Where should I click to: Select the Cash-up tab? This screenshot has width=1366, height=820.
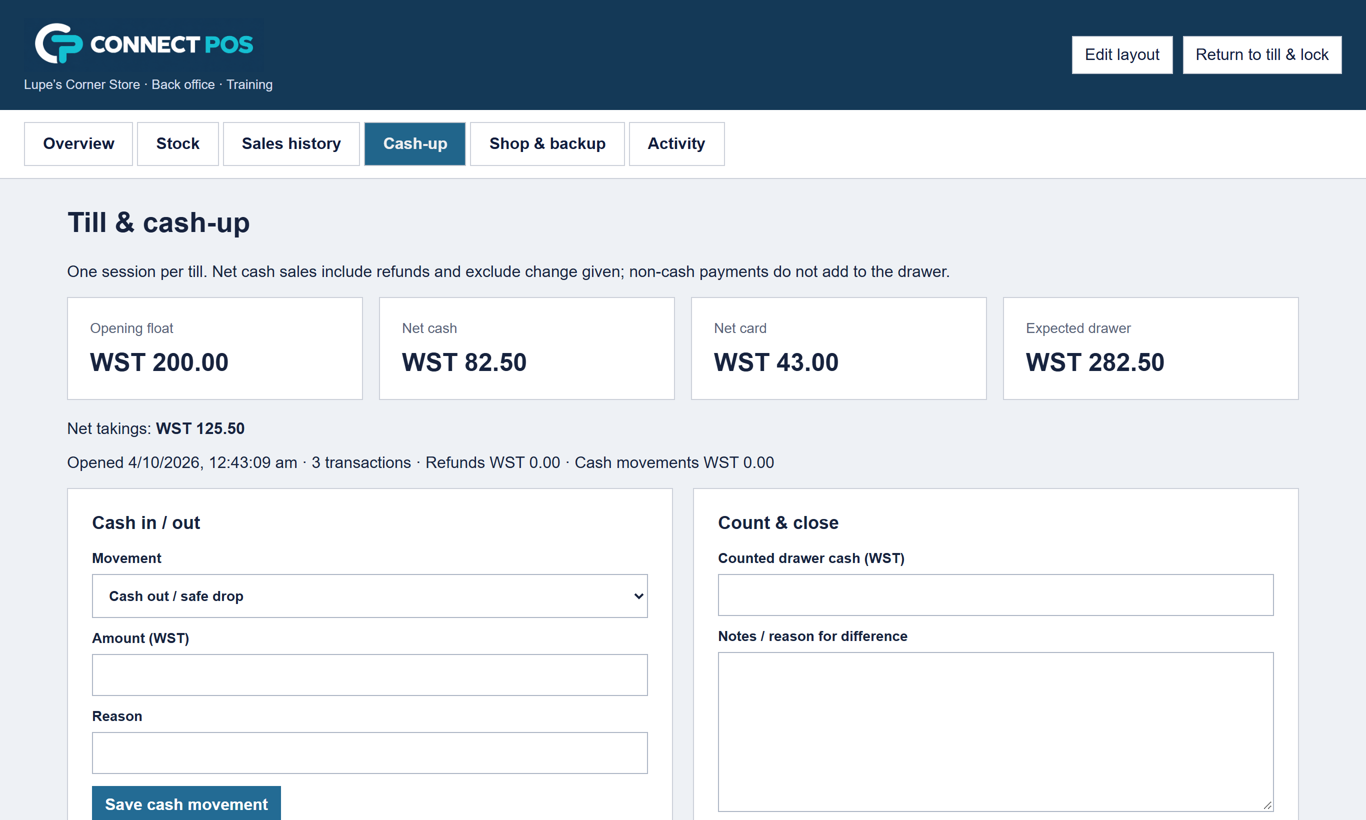point(415,143)
